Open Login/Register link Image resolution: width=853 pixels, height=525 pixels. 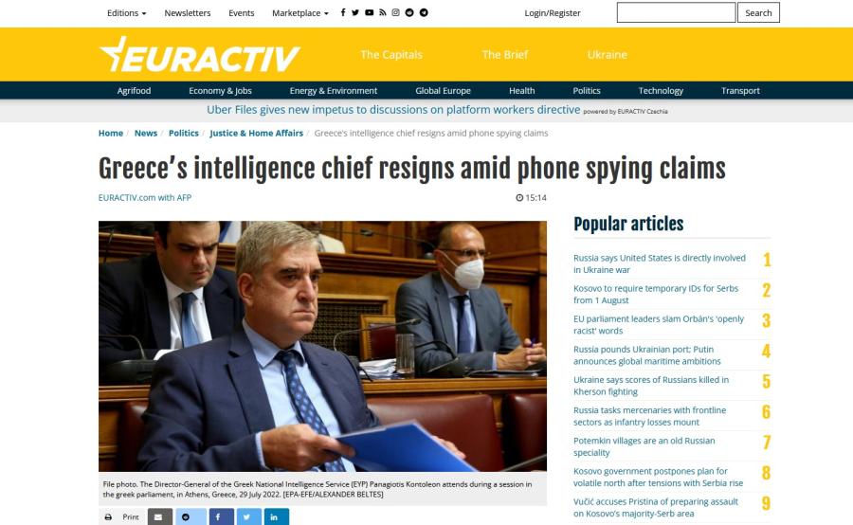[553, 13]
